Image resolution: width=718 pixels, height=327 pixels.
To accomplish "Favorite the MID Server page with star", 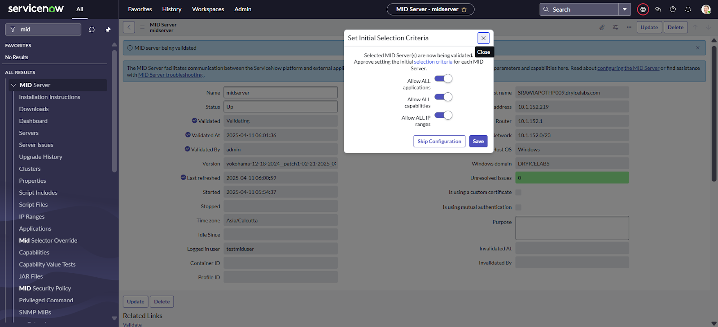I will tap(464, 9).
